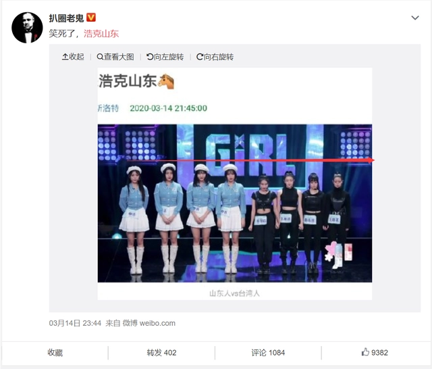Rotate image left with 向左旋转 icon
Screen dimensions: 432x369
pyautogui.click(x=150, y=57)
